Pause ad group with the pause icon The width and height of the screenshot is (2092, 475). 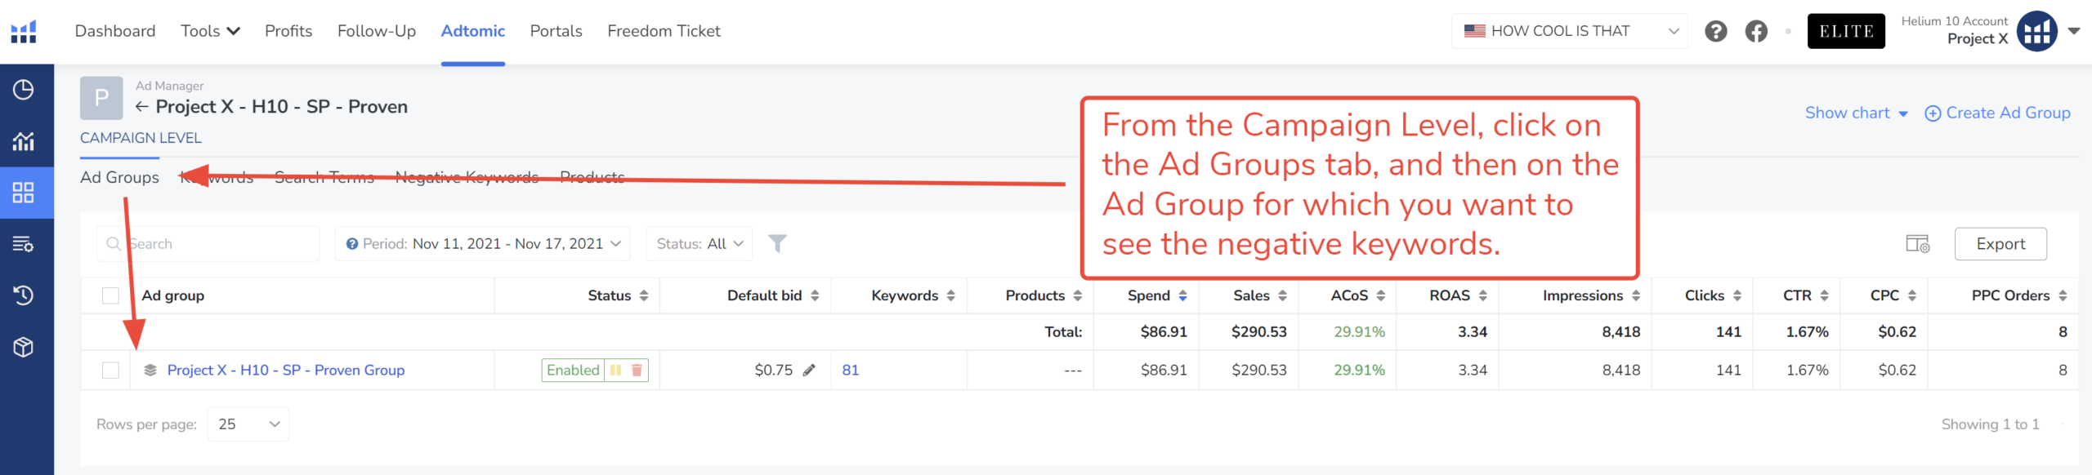(615, 371)
